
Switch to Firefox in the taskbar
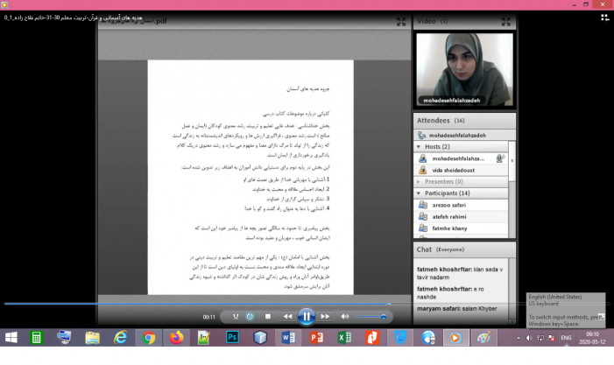tap(176, 338)
